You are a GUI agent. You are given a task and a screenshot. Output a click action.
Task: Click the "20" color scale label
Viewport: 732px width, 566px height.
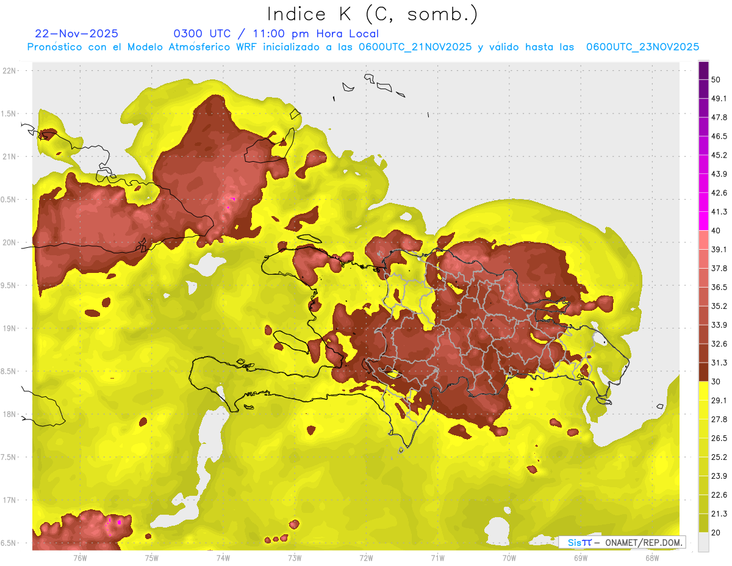click(x=716, y=532)
